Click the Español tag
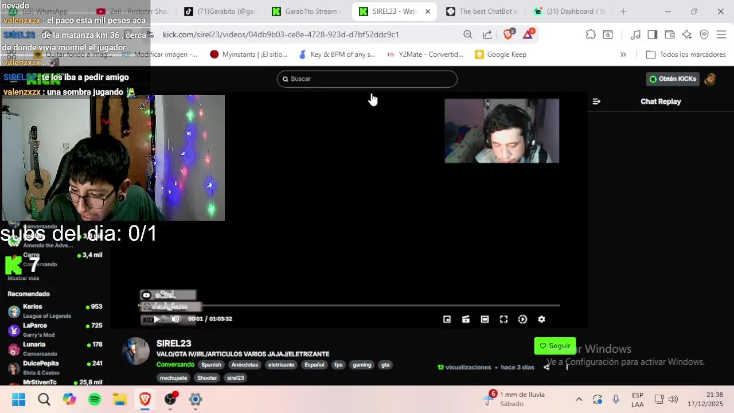The width and height of the screenshot is (734, 413). pyautogui.click(x=314, y=365)
